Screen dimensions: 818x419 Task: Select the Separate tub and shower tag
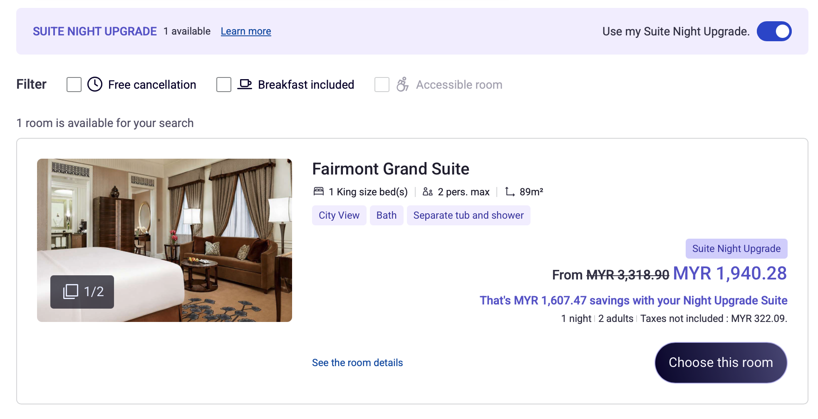point(468,215)
